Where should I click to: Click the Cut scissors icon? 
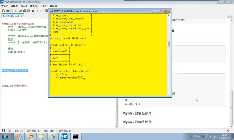21,11
